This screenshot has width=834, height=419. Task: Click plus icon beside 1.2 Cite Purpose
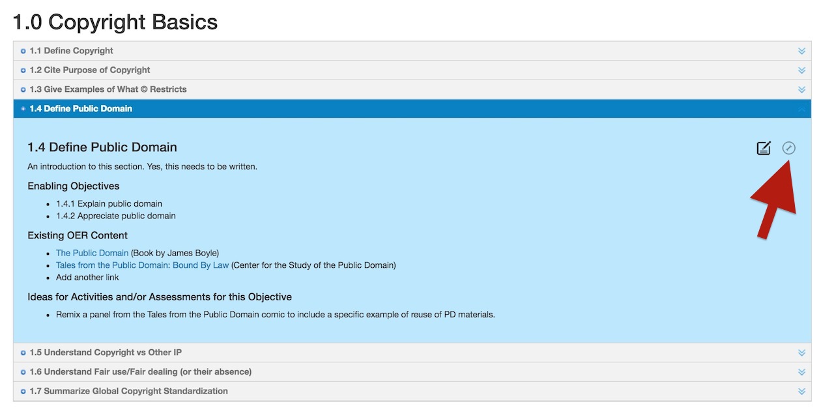click(x=23, y=70)
